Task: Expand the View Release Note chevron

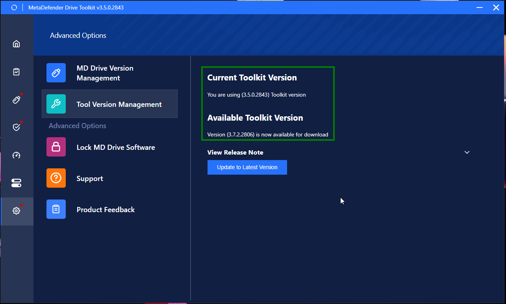Action: tap(467, 152)
